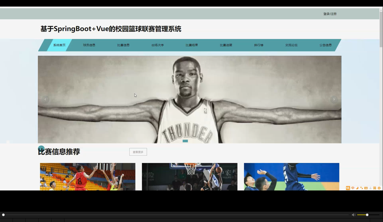Click the 登录/注册 link
This screenshot has width=383, height=222.
pyautogui.click(x=330, y=14)
